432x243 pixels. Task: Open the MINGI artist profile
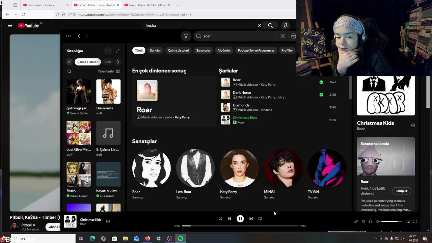(283, 168)
